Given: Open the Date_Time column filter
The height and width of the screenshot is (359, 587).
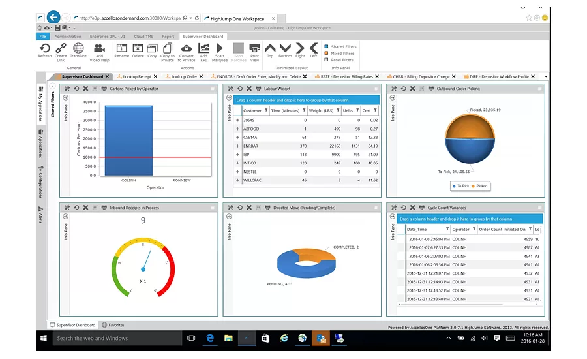Looking at the screenshot, I should [x=447, y=229].
